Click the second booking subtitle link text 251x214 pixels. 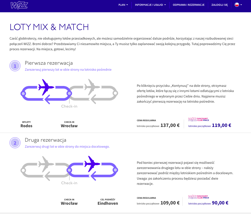[67, 146]
